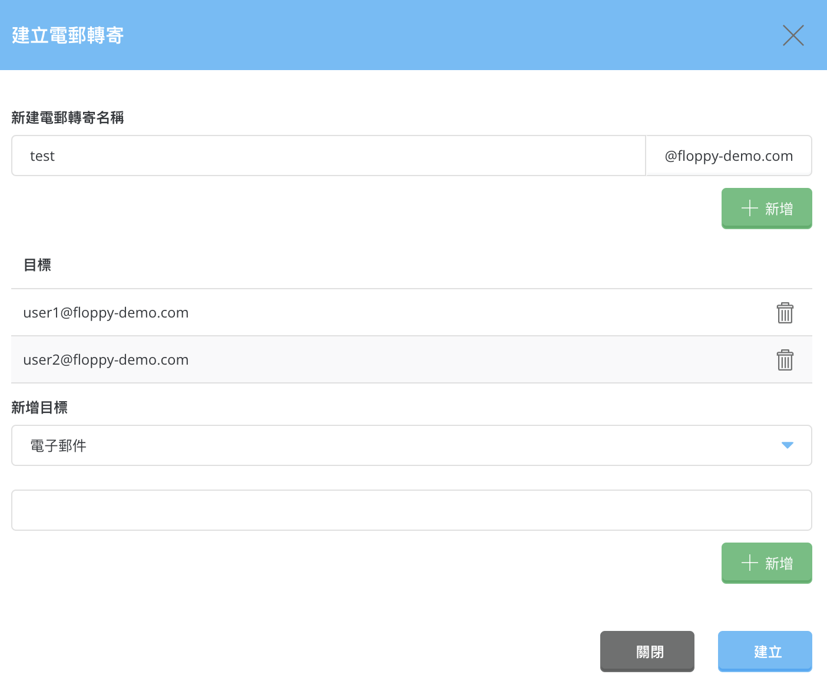Select the user1@floppy-demo.com address text
The image size is (827, 681).
click(106, 313)
